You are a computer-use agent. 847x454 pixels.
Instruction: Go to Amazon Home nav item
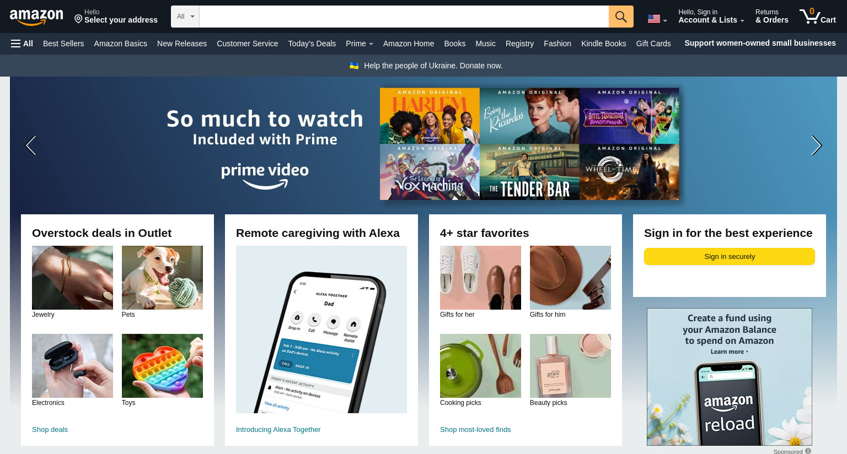409,44
